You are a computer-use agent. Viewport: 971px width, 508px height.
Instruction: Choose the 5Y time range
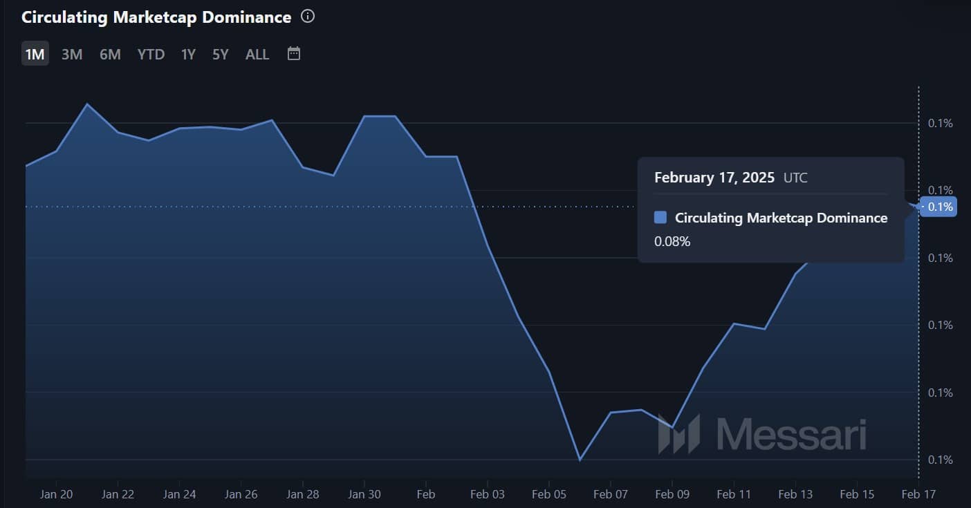[220, 54]
